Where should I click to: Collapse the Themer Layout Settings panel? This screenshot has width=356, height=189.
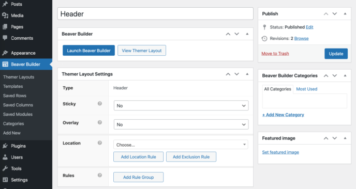pos(247,74)
